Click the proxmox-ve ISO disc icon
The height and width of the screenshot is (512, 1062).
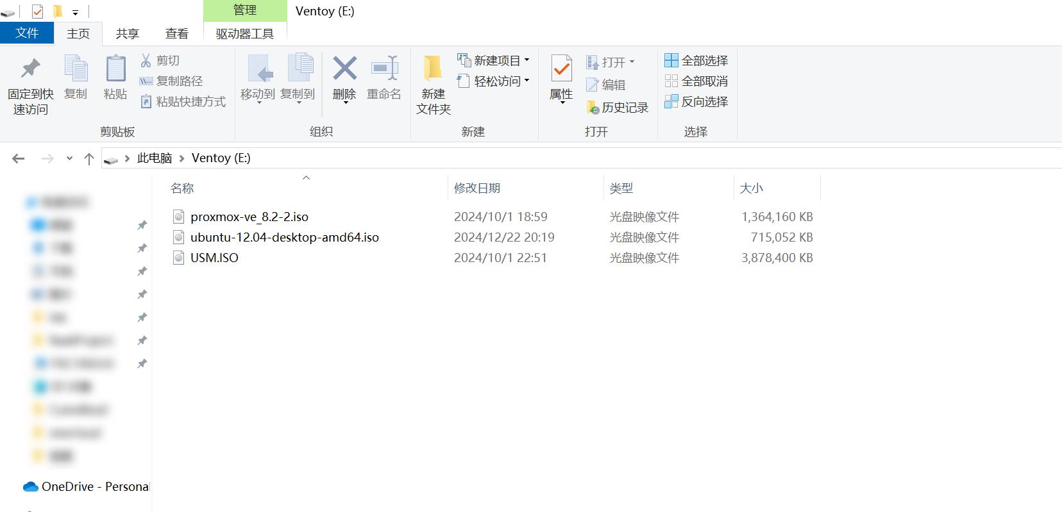(179, 217)
